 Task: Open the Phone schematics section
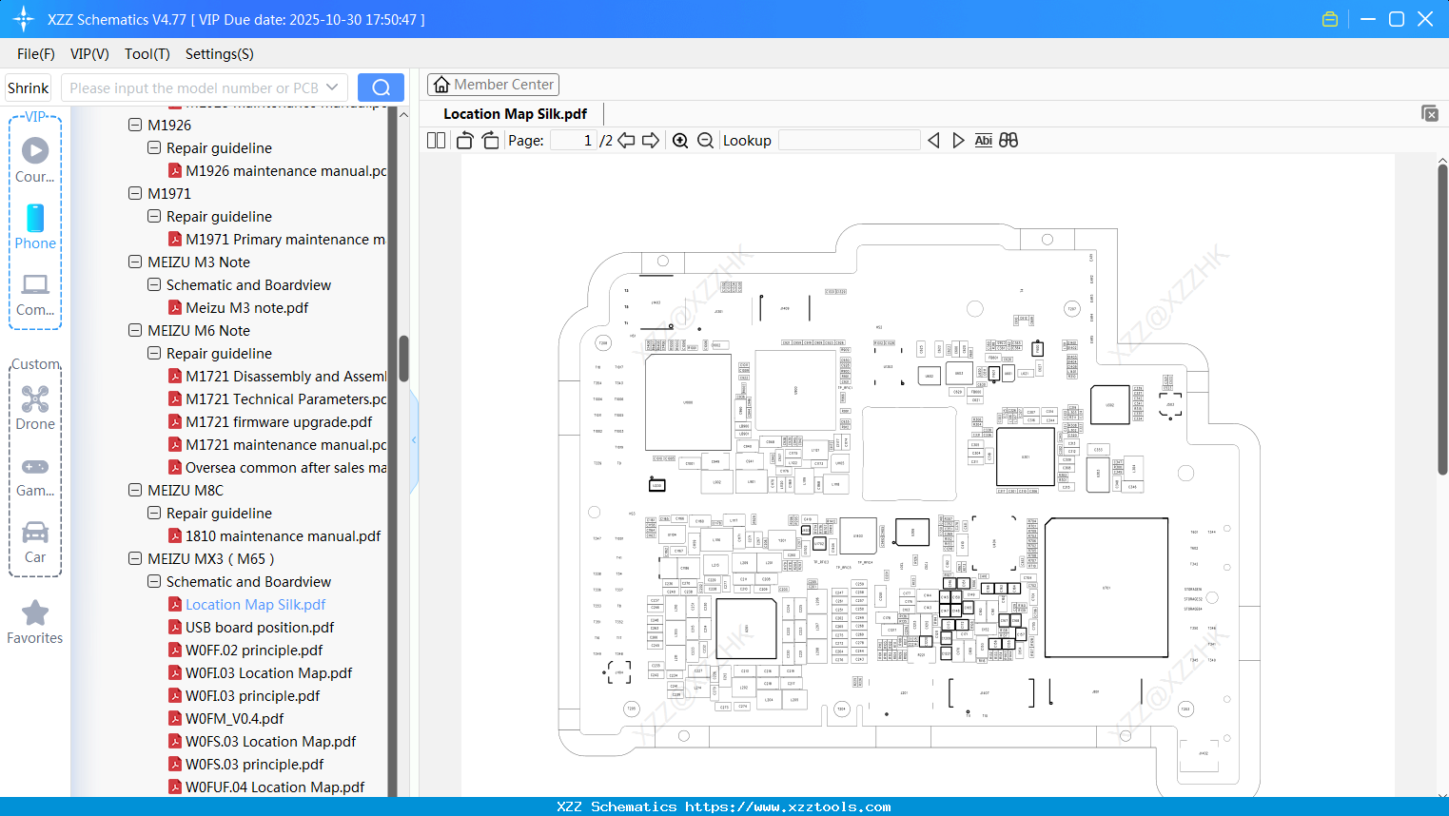click(x=35, y=227)
